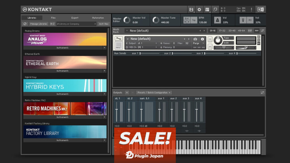Switch to the Files tab
The image size is (290, 163).
(x=53, y=18)
